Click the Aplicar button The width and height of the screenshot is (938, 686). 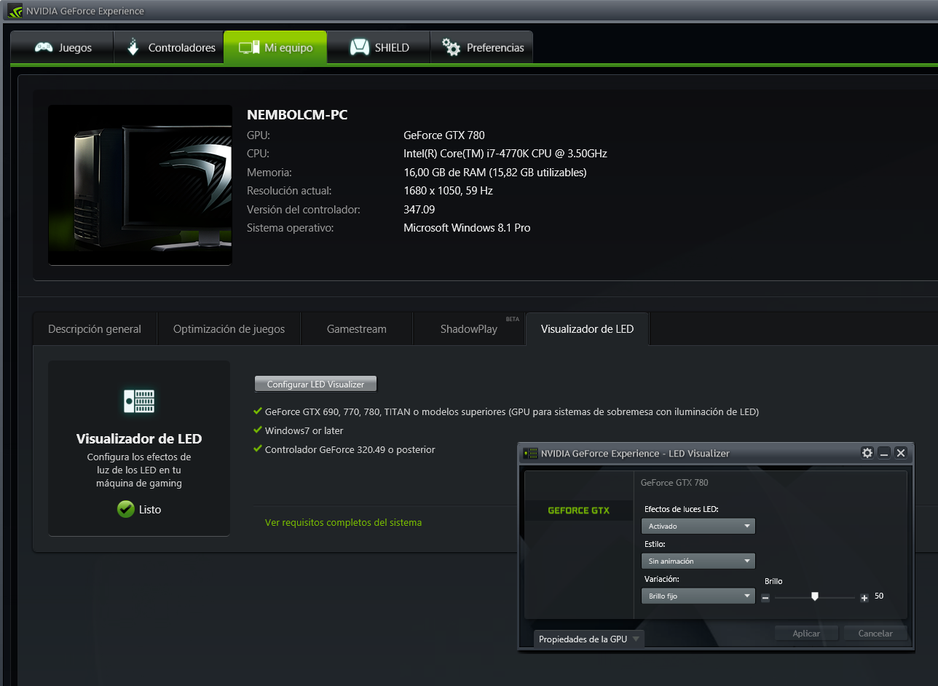point(806,633)
